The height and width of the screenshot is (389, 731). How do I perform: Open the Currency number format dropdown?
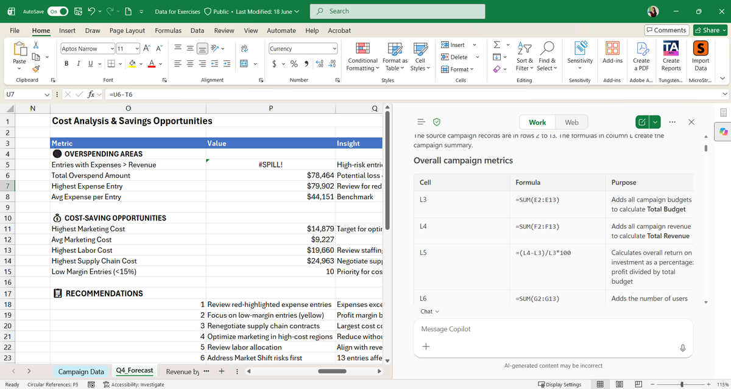pyautogui.click(x=334, y=49)
